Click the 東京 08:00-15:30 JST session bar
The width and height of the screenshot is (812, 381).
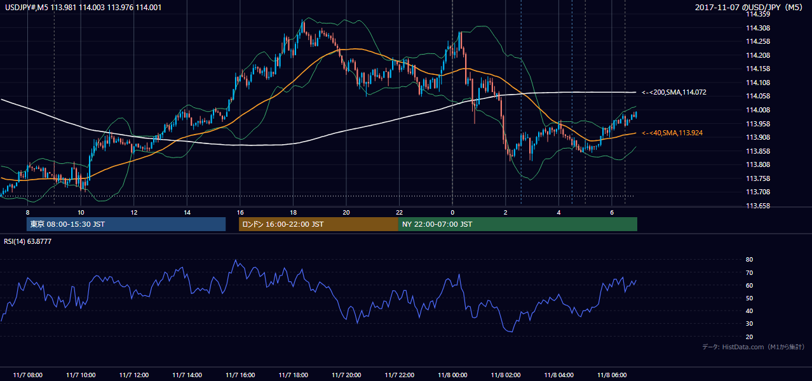(x=126, y=224)
